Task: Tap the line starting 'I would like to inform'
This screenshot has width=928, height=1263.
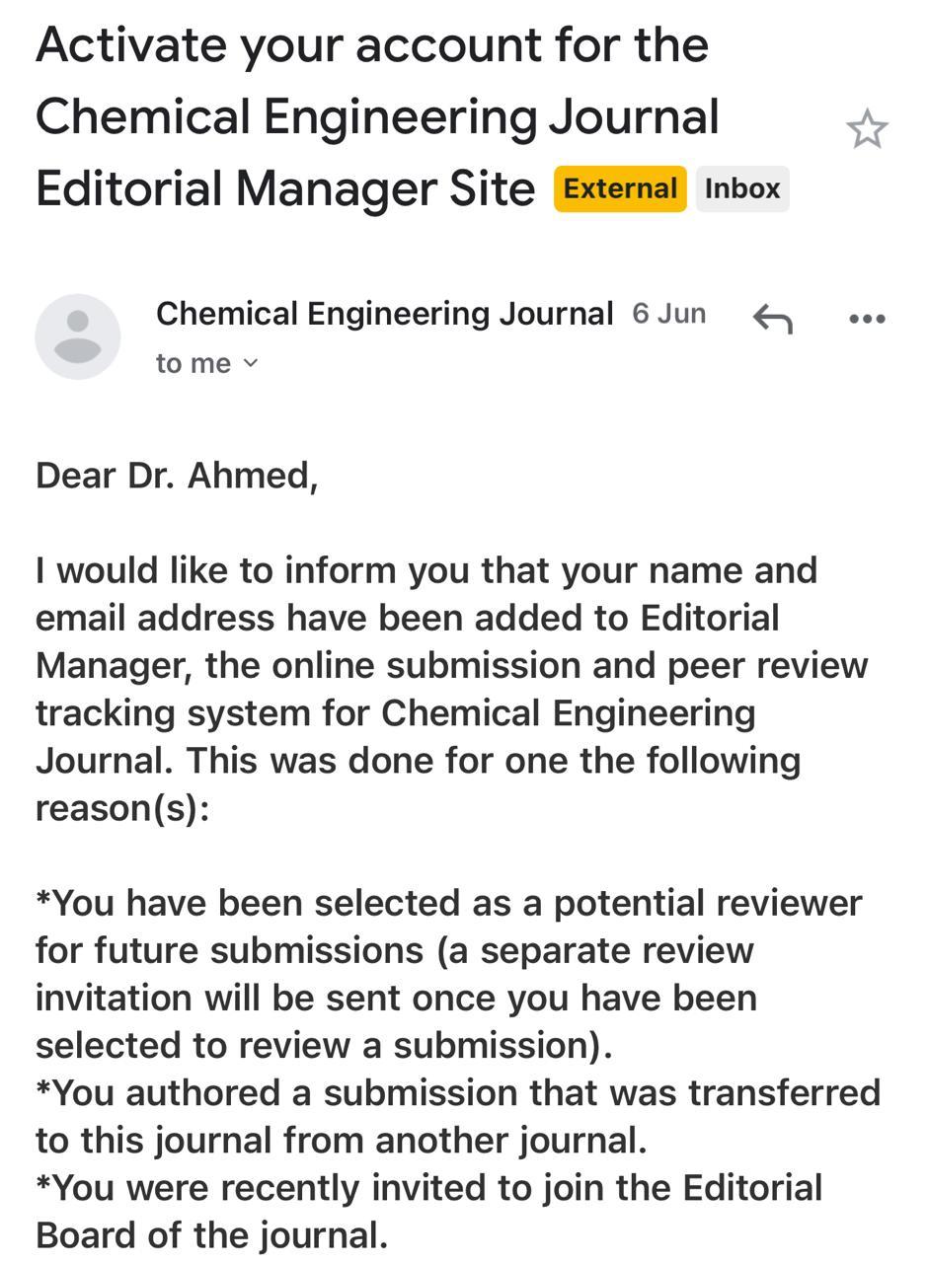Action: (426, 570)
